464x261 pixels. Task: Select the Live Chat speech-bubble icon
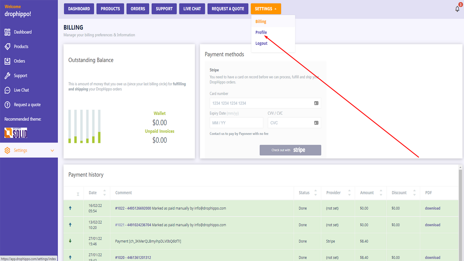(x=7, y=90)
